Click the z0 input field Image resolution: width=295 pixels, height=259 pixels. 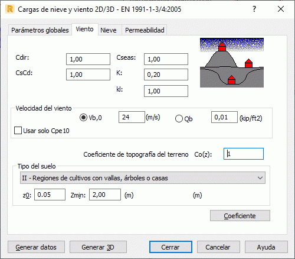pyautogui.click(x=50, y=195)
